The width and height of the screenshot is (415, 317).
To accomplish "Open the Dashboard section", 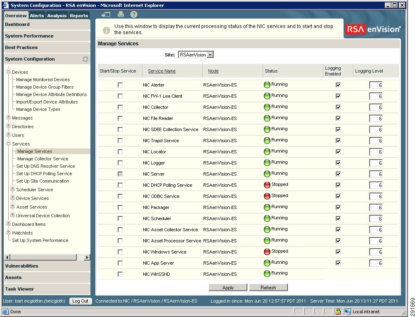I will click(47, 25).
